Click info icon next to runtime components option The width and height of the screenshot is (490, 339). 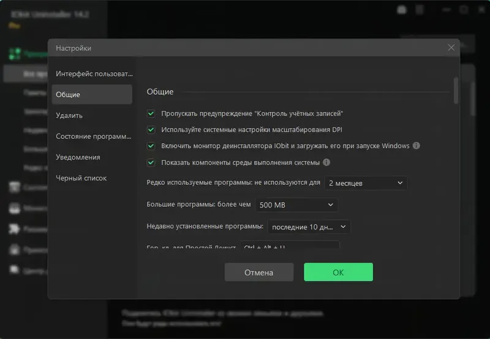coord(326,163)
